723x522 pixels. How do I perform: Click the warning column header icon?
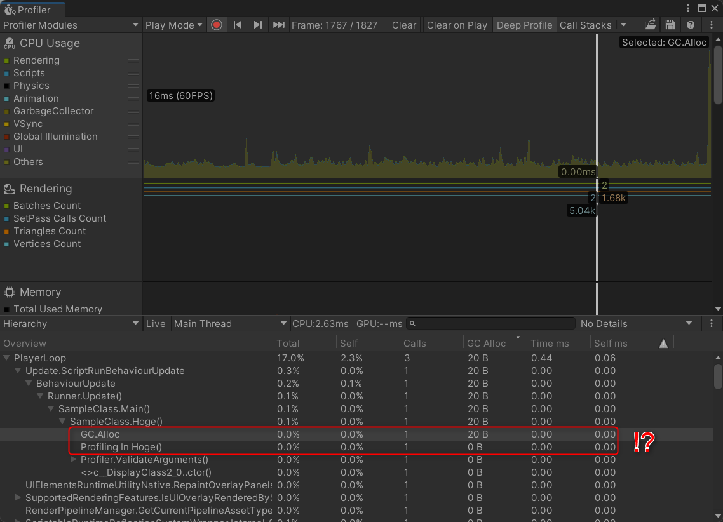coord(663,344)
